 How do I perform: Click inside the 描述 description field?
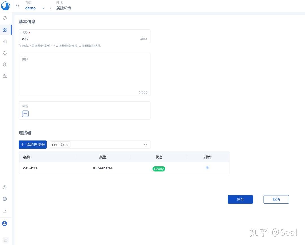[x=84, y=73]
